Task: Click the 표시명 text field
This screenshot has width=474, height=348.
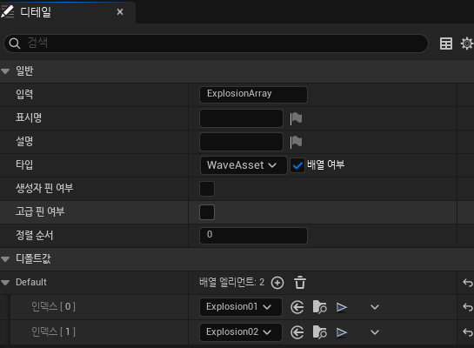Action: tap(241, 118)
